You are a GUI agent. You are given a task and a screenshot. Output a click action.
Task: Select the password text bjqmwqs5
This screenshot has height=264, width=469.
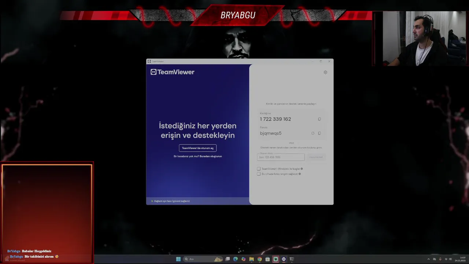(x=271, y=133)
